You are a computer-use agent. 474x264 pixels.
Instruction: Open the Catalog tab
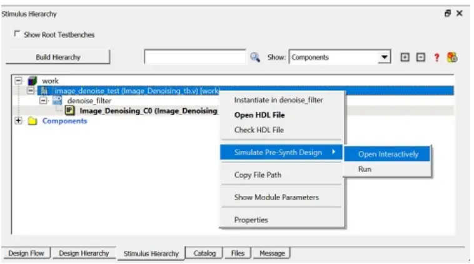204,253
